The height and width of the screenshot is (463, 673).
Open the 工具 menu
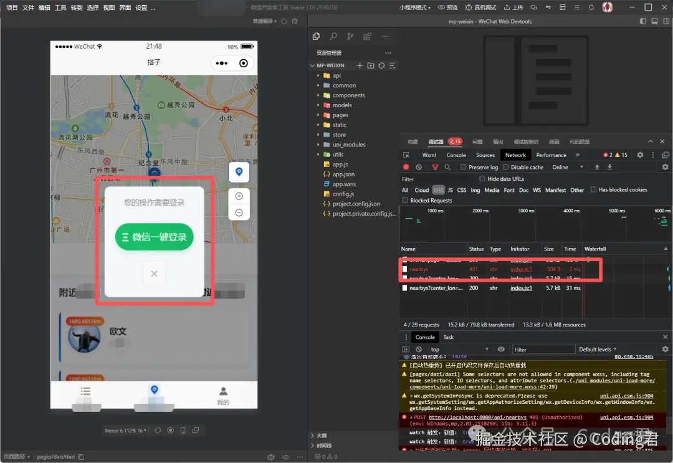pos(60,7)
